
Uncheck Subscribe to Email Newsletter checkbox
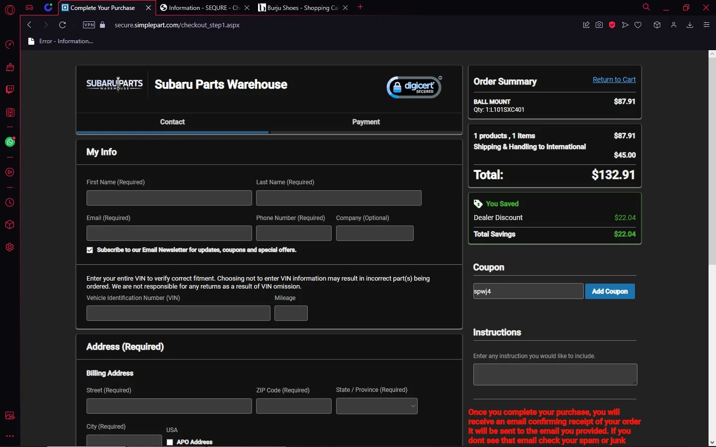click(90, 250)
